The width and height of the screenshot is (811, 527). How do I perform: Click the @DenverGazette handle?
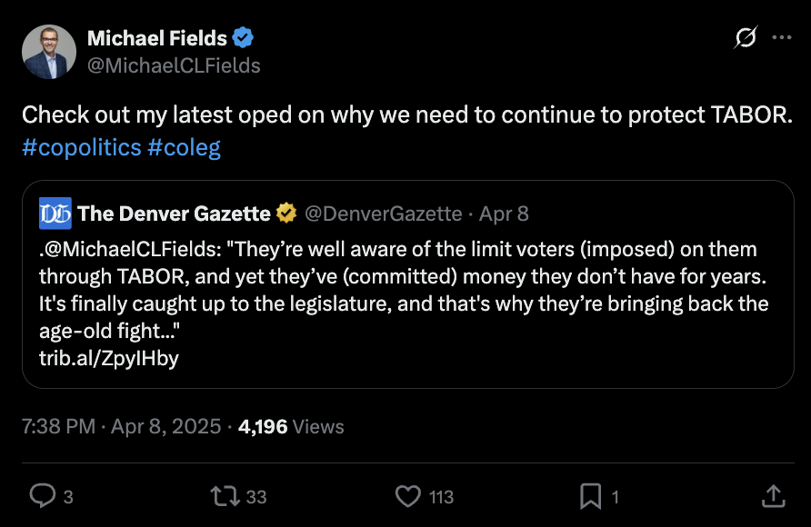pyautogui.click(x=385, y=214)
